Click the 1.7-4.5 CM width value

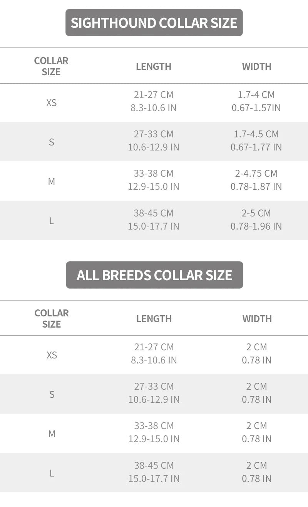click(x=256, y=134)
